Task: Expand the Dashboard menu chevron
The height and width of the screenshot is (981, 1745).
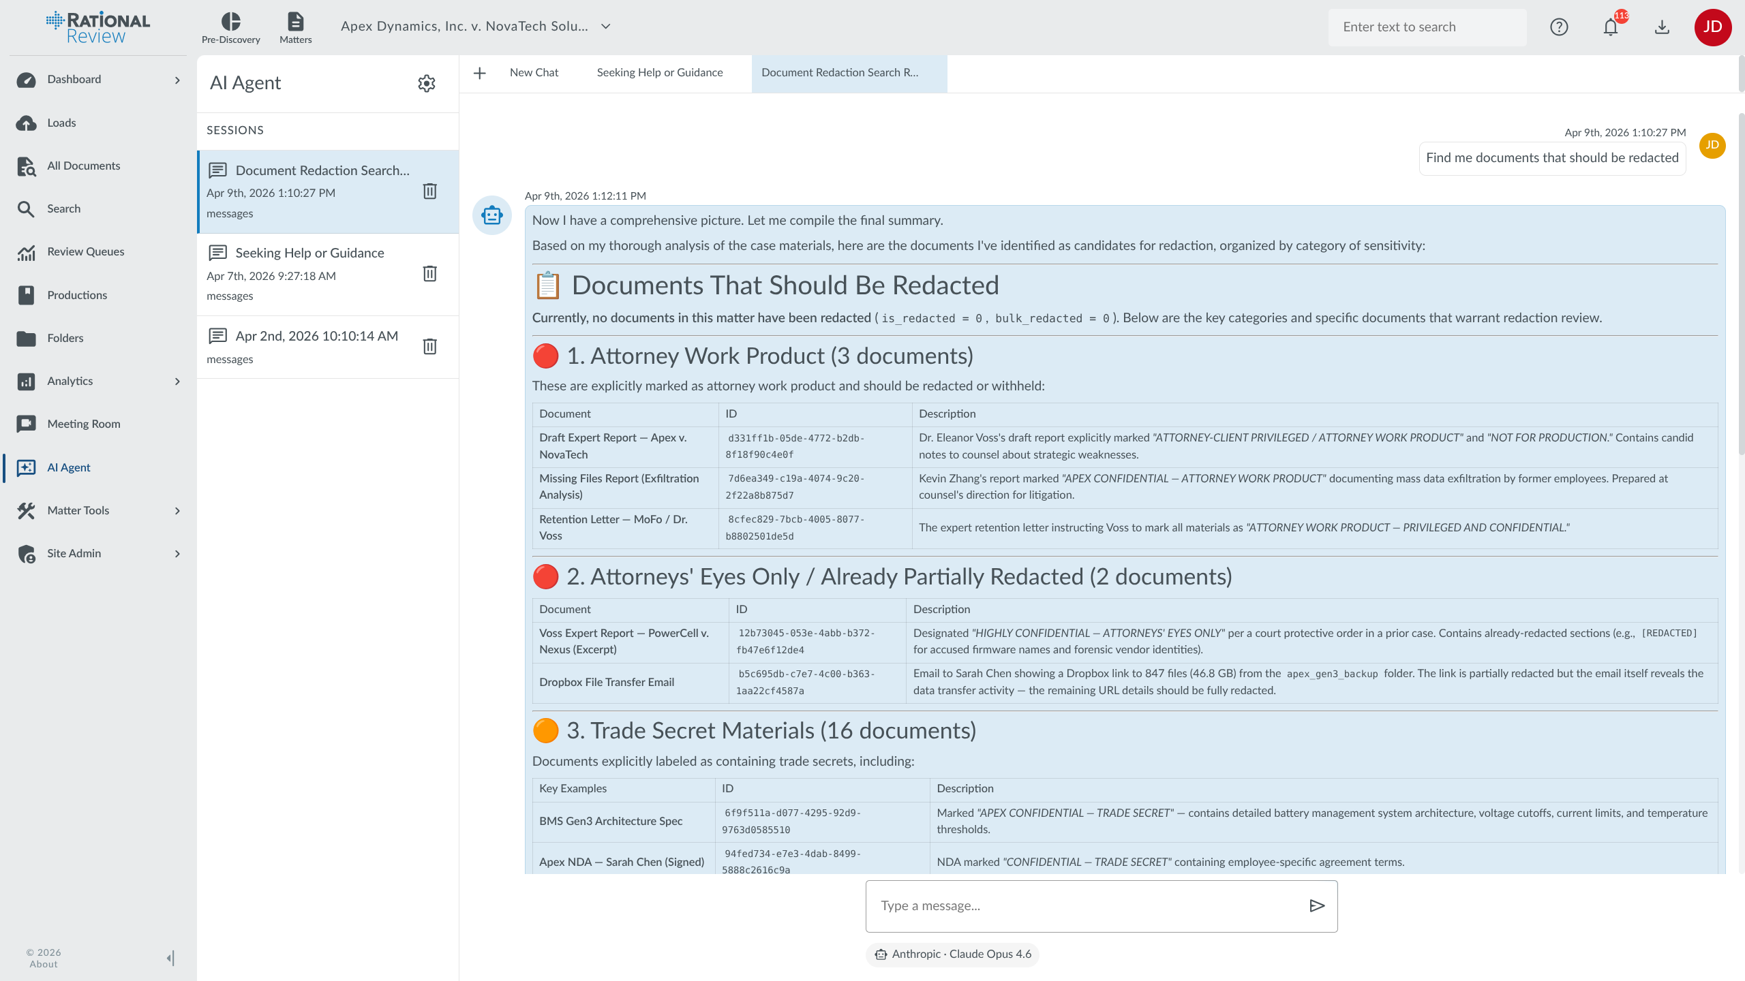Action: (x=177, y=80)
